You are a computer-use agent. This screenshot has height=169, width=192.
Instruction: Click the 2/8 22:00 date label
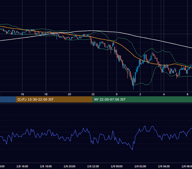(93, 166)
